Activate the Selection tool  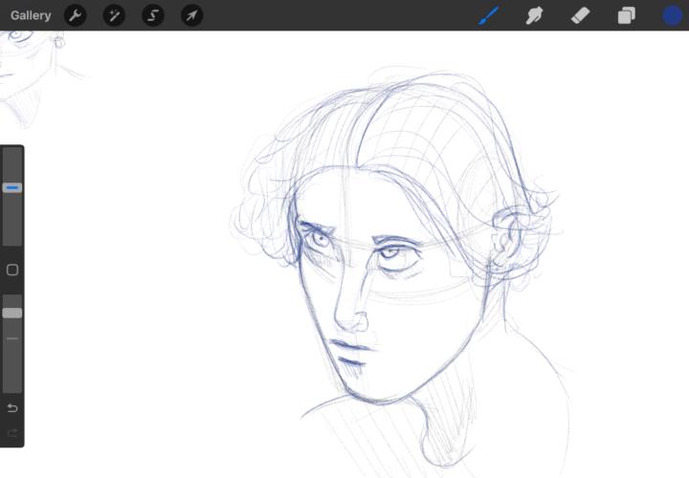coord(153,15)
